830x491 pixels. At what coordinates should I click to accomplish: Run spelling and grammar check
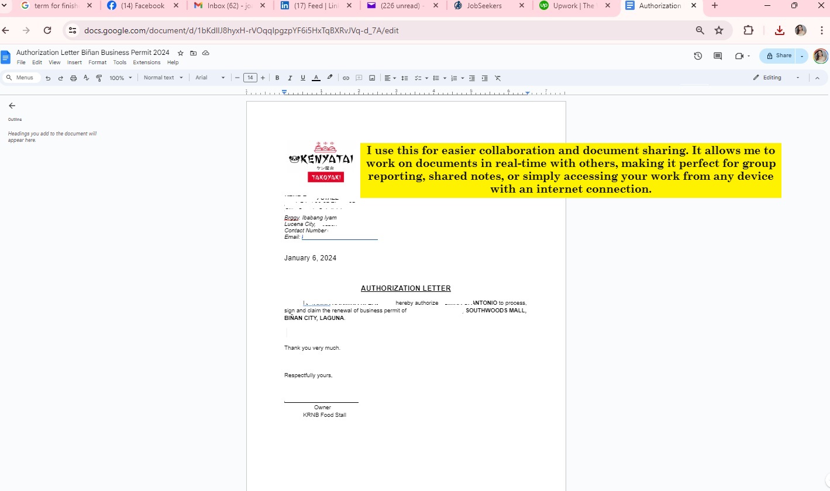point(86,78)
